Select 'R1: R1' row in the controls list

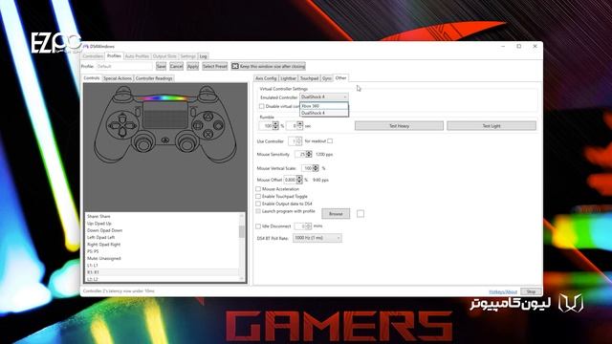(162, 272)
